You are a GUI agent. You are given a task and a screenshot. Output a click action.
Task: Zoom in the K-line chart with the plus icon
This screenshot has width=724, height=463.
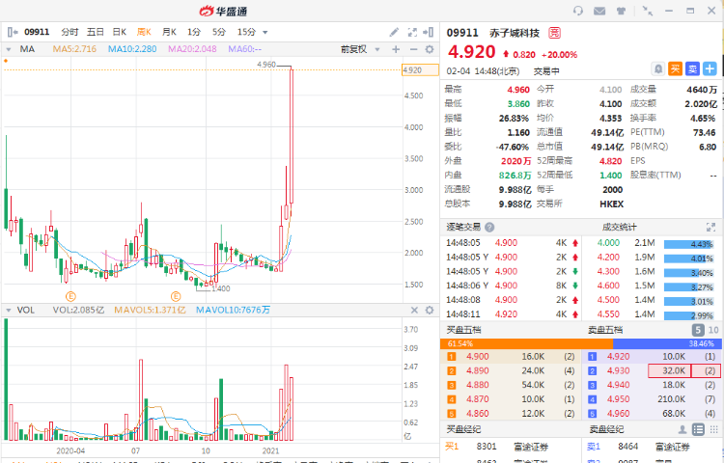point(396,49)
